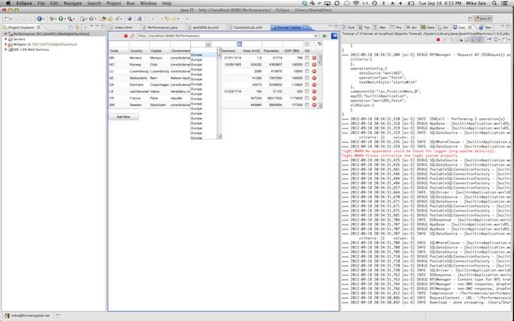The image size is (514, 321).
Task: Click the Add New button
Action: 123,117
